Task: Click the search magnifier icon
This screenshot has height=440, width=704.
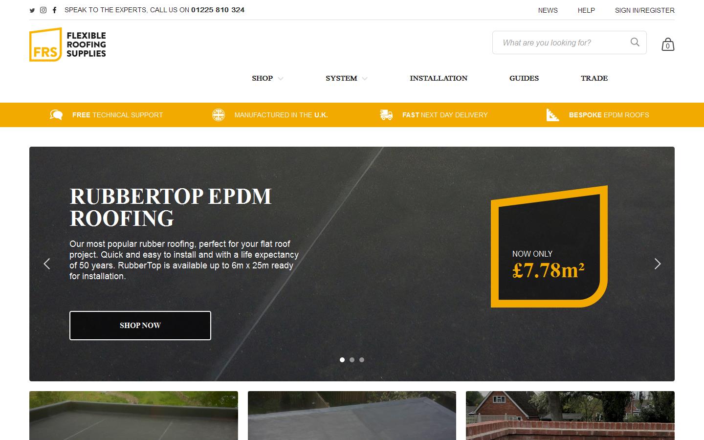Action: pos(635,42)
